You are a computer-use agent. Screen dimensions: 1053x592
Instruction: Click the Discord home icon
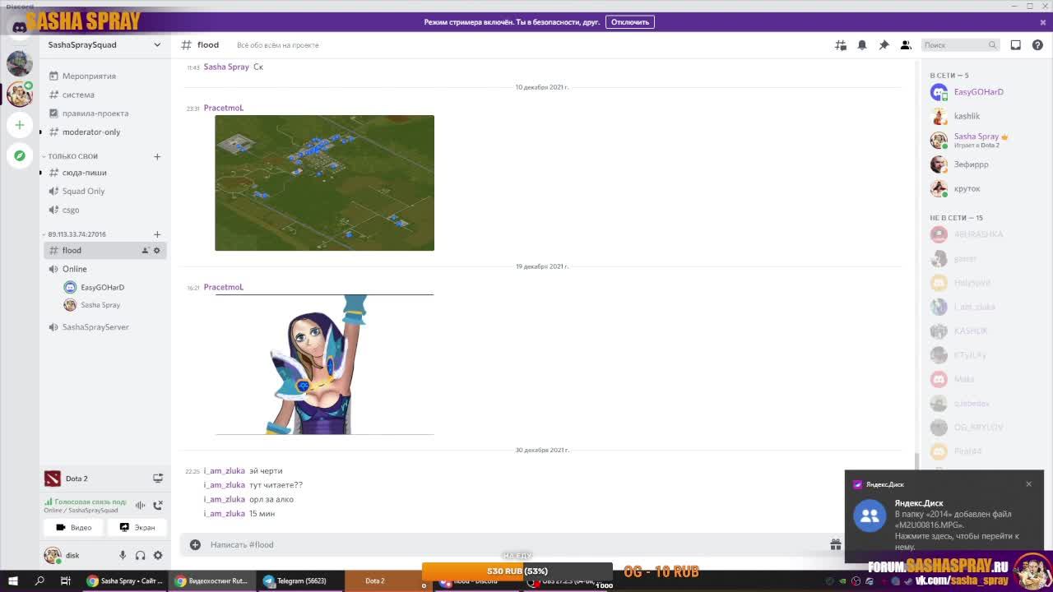point(20,27)
